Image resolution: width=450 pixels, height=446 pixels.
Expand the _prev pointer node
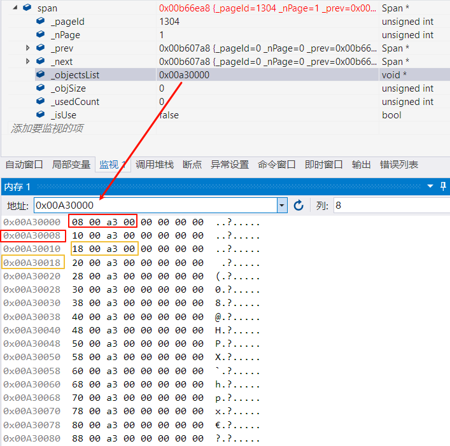[27, 48]
